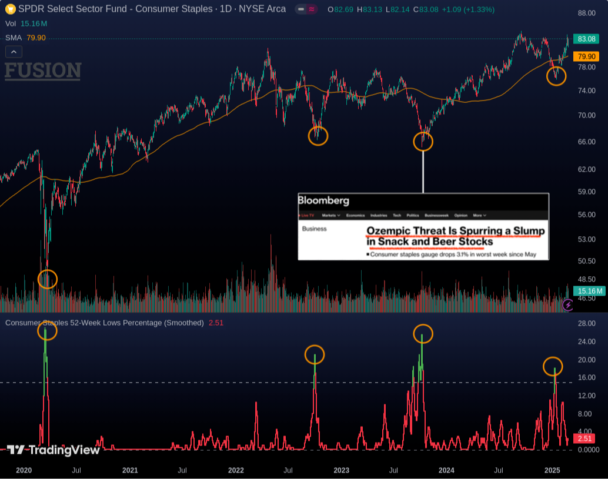Click the 2.51 value beside the indicator title
This screenshot has width=608, height=479.
pyautogui.click(x=216, y=323)
